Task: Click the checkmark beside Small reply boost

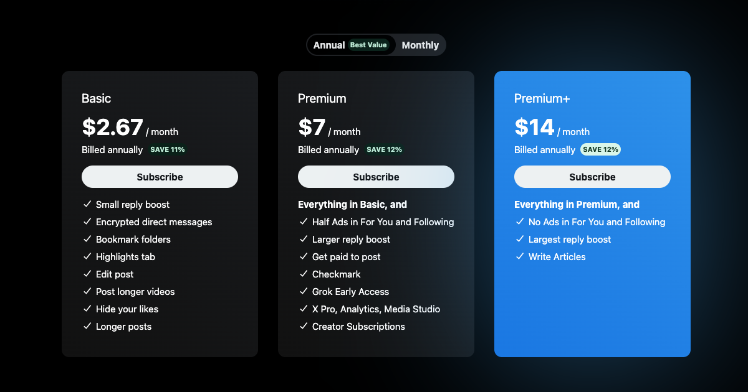Action: 87,204
